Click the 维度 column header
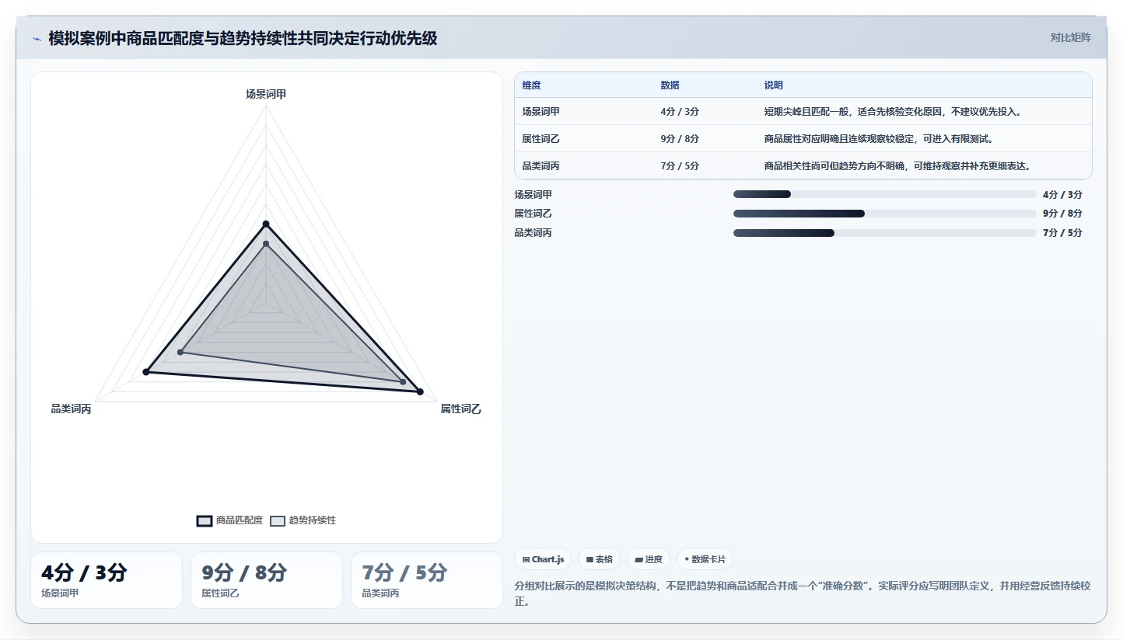The width and height of the screenshot is (1123, 640). 532,85
